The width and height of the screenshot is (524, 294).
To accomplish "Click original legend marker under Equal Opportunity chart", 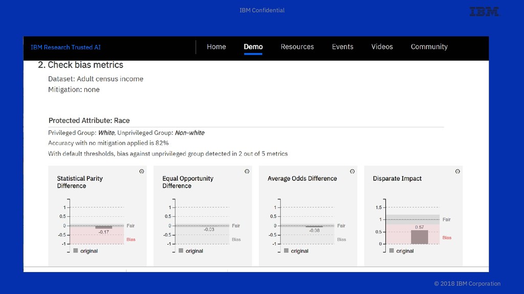I will [x=181, y=250].
